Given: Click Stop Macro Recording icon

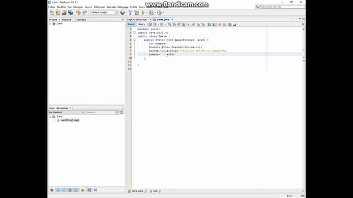Looking at the screenshot, I should click(224, 24).
